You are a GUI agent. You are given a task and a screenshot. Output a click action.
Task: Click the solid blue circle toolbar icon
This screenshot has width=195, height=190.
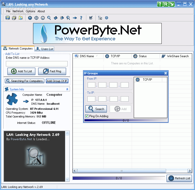pyautogui.click(x=30, y=18)
